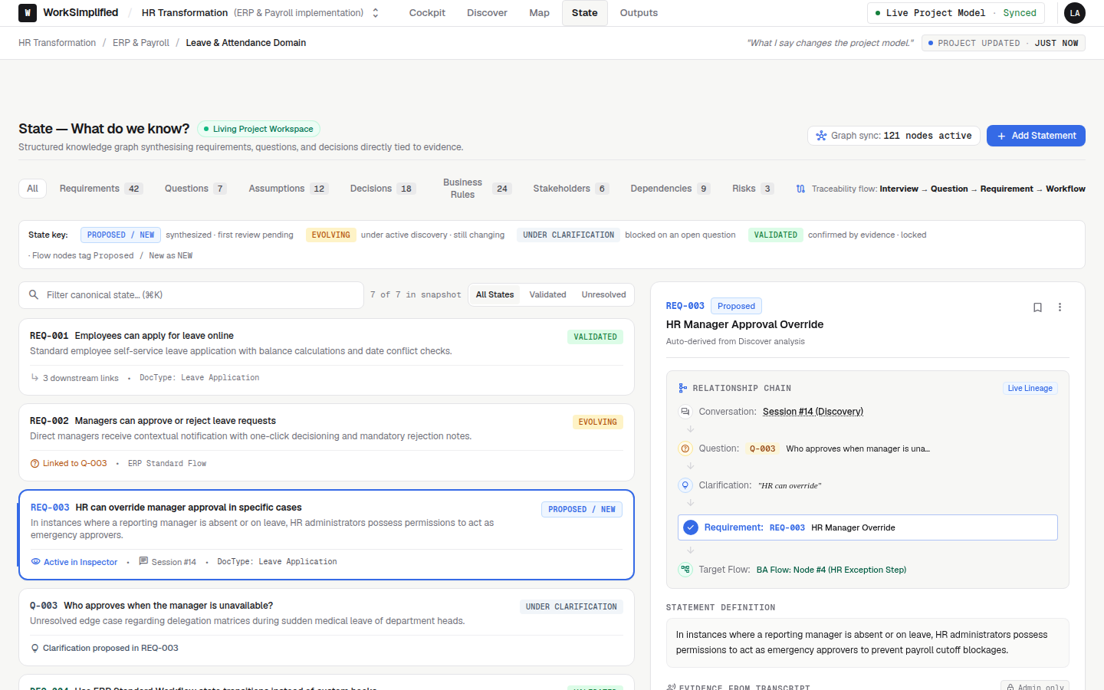Open the REQ-001 Employees can apply card
Screen dimensions: 1104x690
pyautogui.click(x=327, y=357)
